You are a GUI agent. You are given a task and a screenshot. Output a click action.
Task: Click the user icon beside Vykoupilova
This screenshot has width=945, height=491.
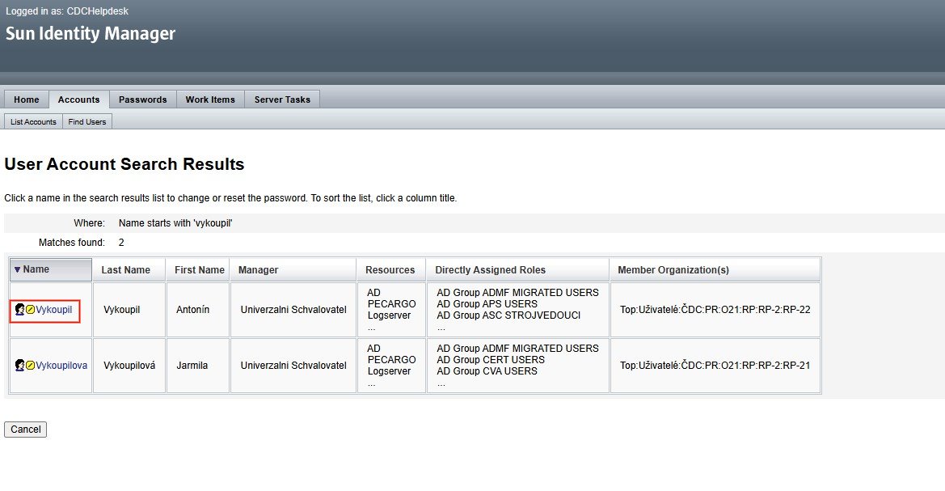click(x=19, y=366)
